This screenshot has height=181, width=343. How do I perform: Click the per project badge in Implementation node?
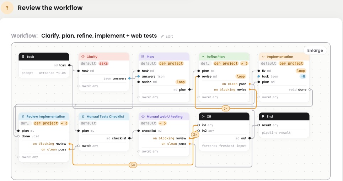point(291,63)
